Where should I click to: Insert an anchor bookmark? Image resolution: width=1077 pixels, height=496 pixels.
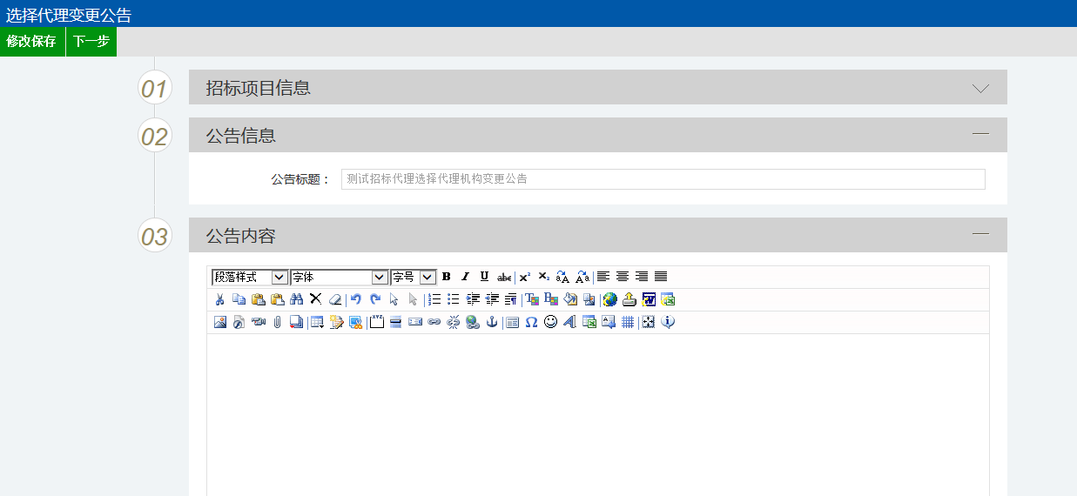(x=491, y=322)
